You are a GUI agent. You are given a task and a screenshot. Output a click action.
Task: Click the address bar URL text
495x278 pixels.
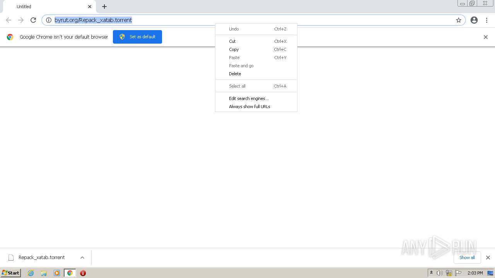pyautogui.click(x=93, y=20)
